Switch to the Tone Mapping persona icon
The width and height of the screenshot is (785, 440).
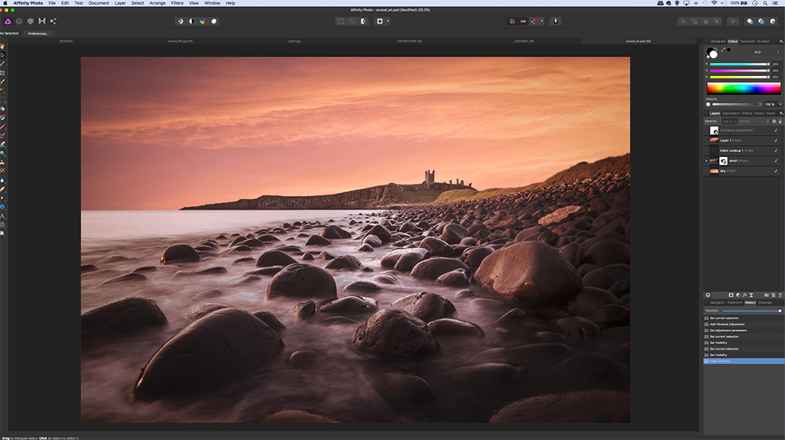42,21
